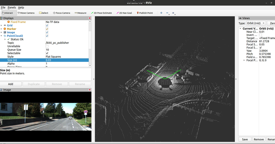Click the Rename display button
The image size is (275, 144).
coord(80,84)
